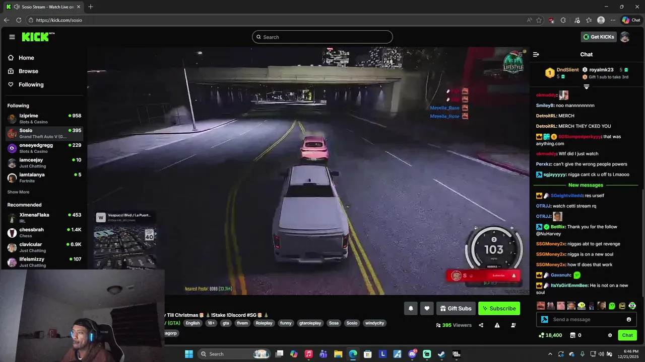Add page to favorites star

tap(539, 20)
